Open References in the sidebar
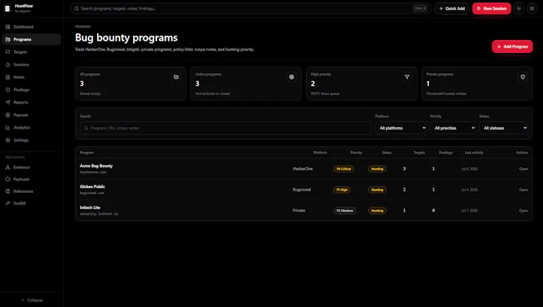543x307 pixels. coord(31,192)
